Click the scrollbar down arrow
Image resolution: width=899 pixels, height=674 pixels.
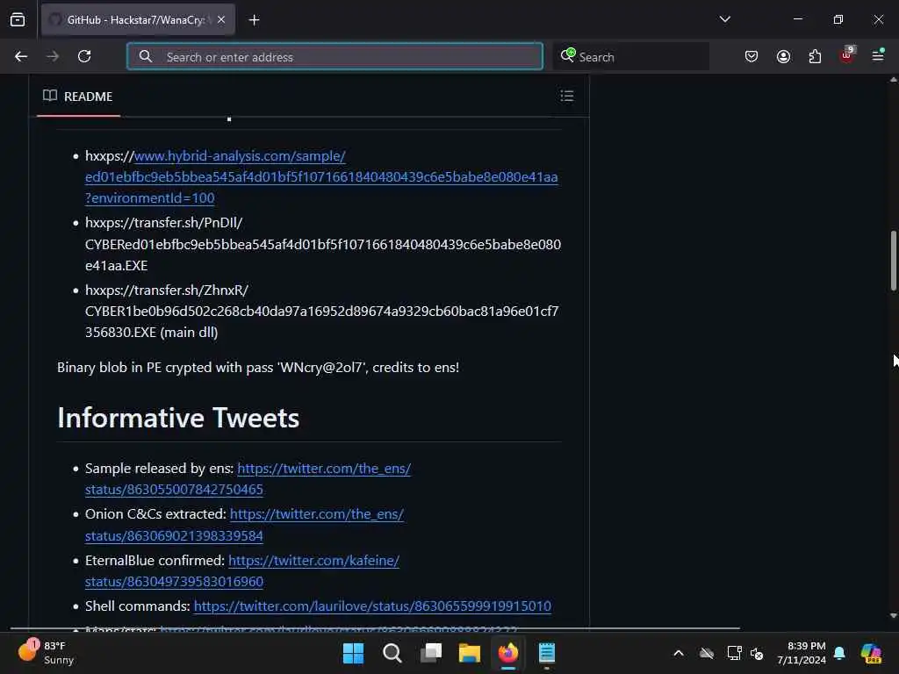[893, 615]
